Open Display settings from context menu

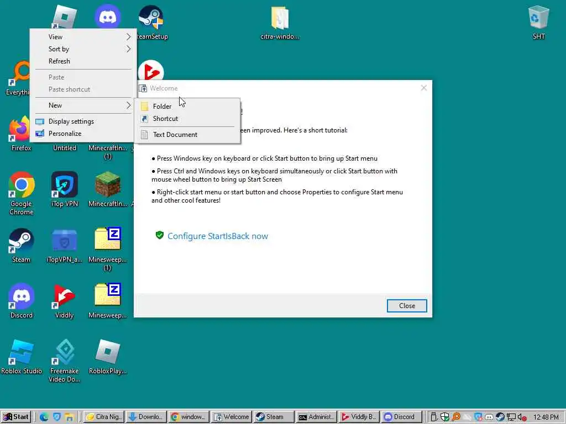[x=83, y=121]
